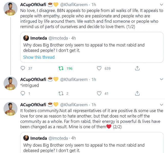Viewport: 165px width, 153px height.
Task: Open the first tweet's more options chevron
Action: 161,5
